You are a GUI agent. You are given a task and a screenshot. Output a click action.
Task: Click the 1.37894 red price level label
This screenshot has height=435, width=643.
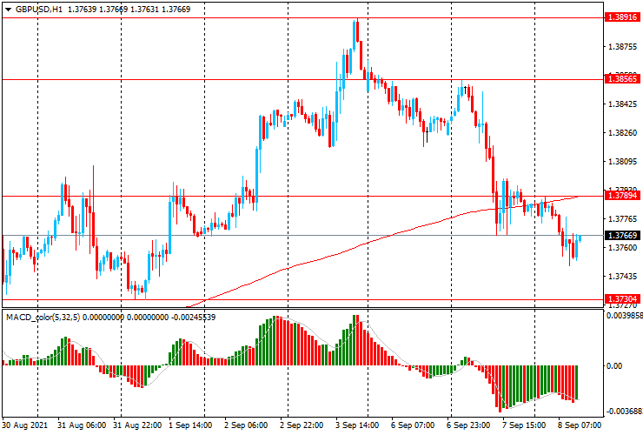click(x=622, y=195)
